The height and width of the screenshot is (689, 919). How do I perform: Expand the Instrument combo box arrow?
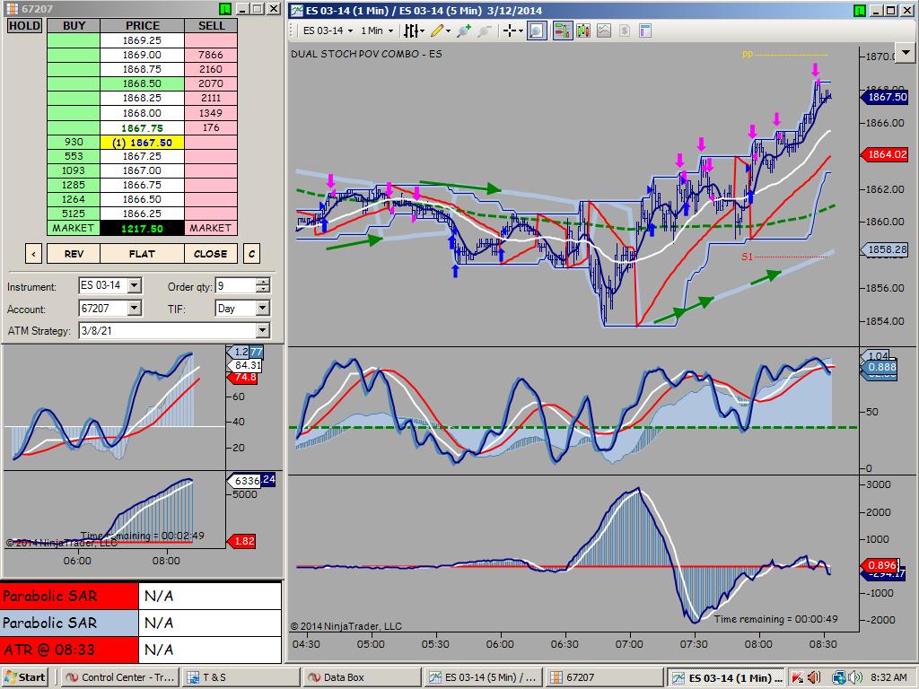pyautogui.click(x=135, y=285)
